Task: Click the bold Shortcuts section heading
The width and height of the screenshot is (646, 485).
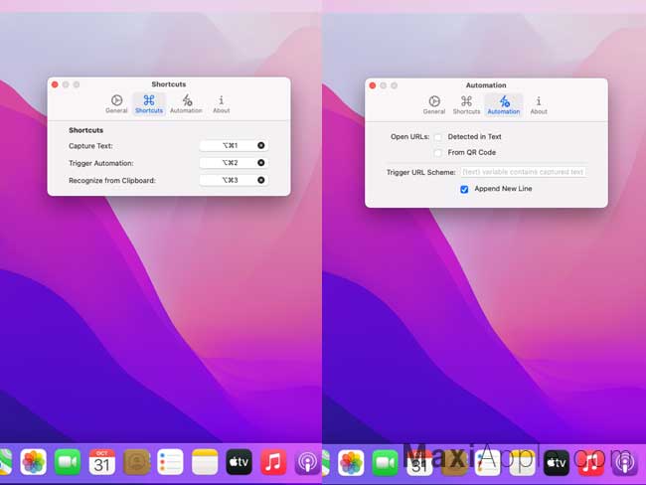Action: (x=85, y=130)
